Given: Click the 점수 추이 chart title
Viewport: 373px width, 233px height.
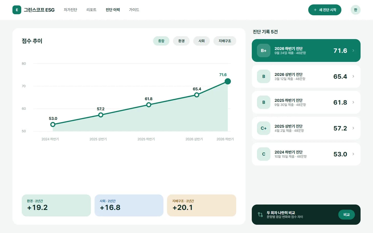Looking at the screenshot, I should [32, 41].
